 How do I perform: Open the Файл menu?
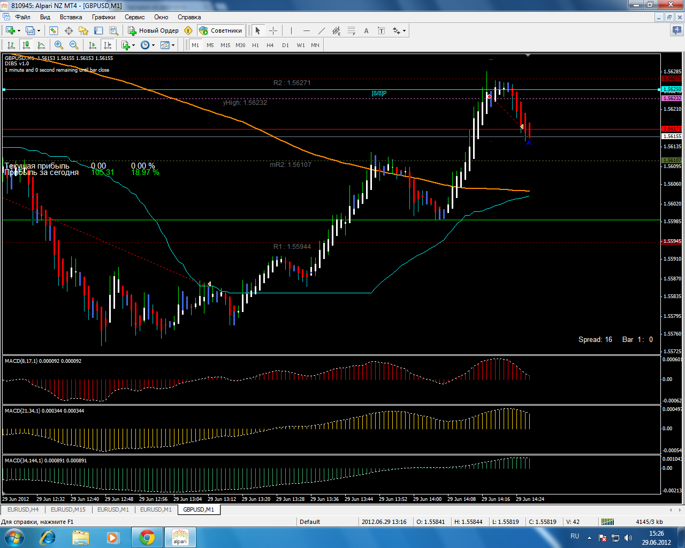[22, 17]
